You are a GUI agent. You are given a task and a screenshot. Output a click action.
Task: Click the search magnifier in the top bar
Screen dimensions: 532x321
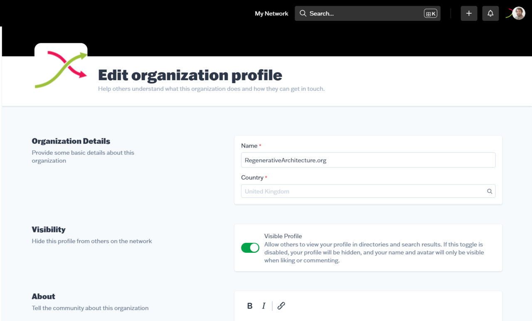[303, 13]
